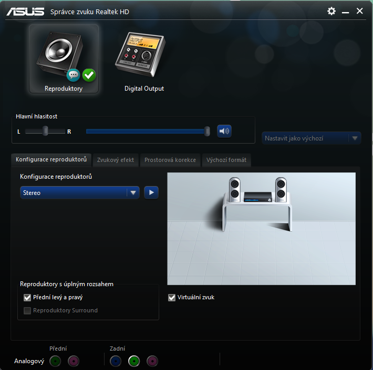
Task: Minimize the Realtek HD audio manager
Action: point(345,12)
